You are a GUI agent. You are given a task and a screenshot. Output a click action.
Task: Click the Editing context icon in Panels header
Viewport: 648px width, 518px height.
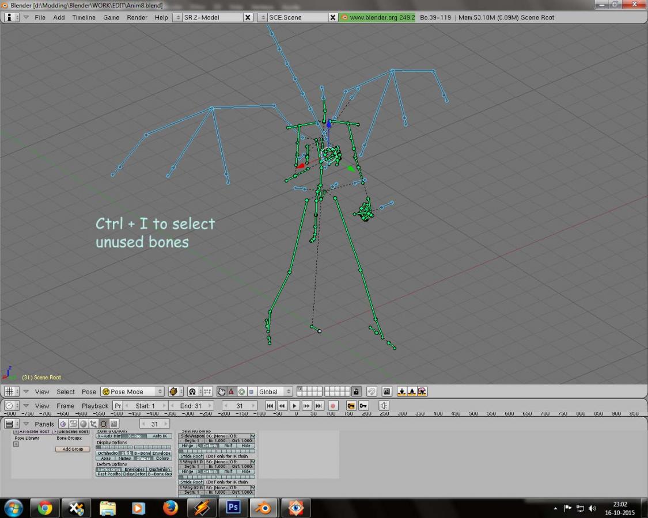[104, 424]
